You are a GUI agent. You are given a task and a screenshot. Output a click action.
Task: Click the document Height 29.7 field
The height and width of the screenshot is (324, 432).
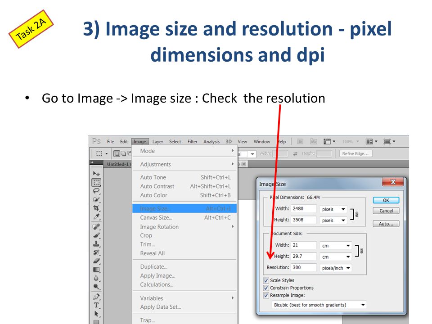point(303,256)
